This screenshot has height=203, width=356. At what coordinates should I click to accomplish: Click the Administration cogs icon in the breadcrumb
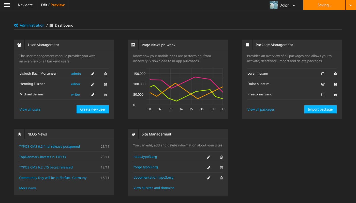pyautogui.click(x=16, y=25)
